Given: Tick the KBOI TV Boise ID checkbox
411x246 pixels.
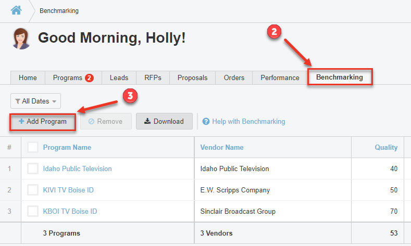Looking at the screenshot, I should click(x=33, y=211).
